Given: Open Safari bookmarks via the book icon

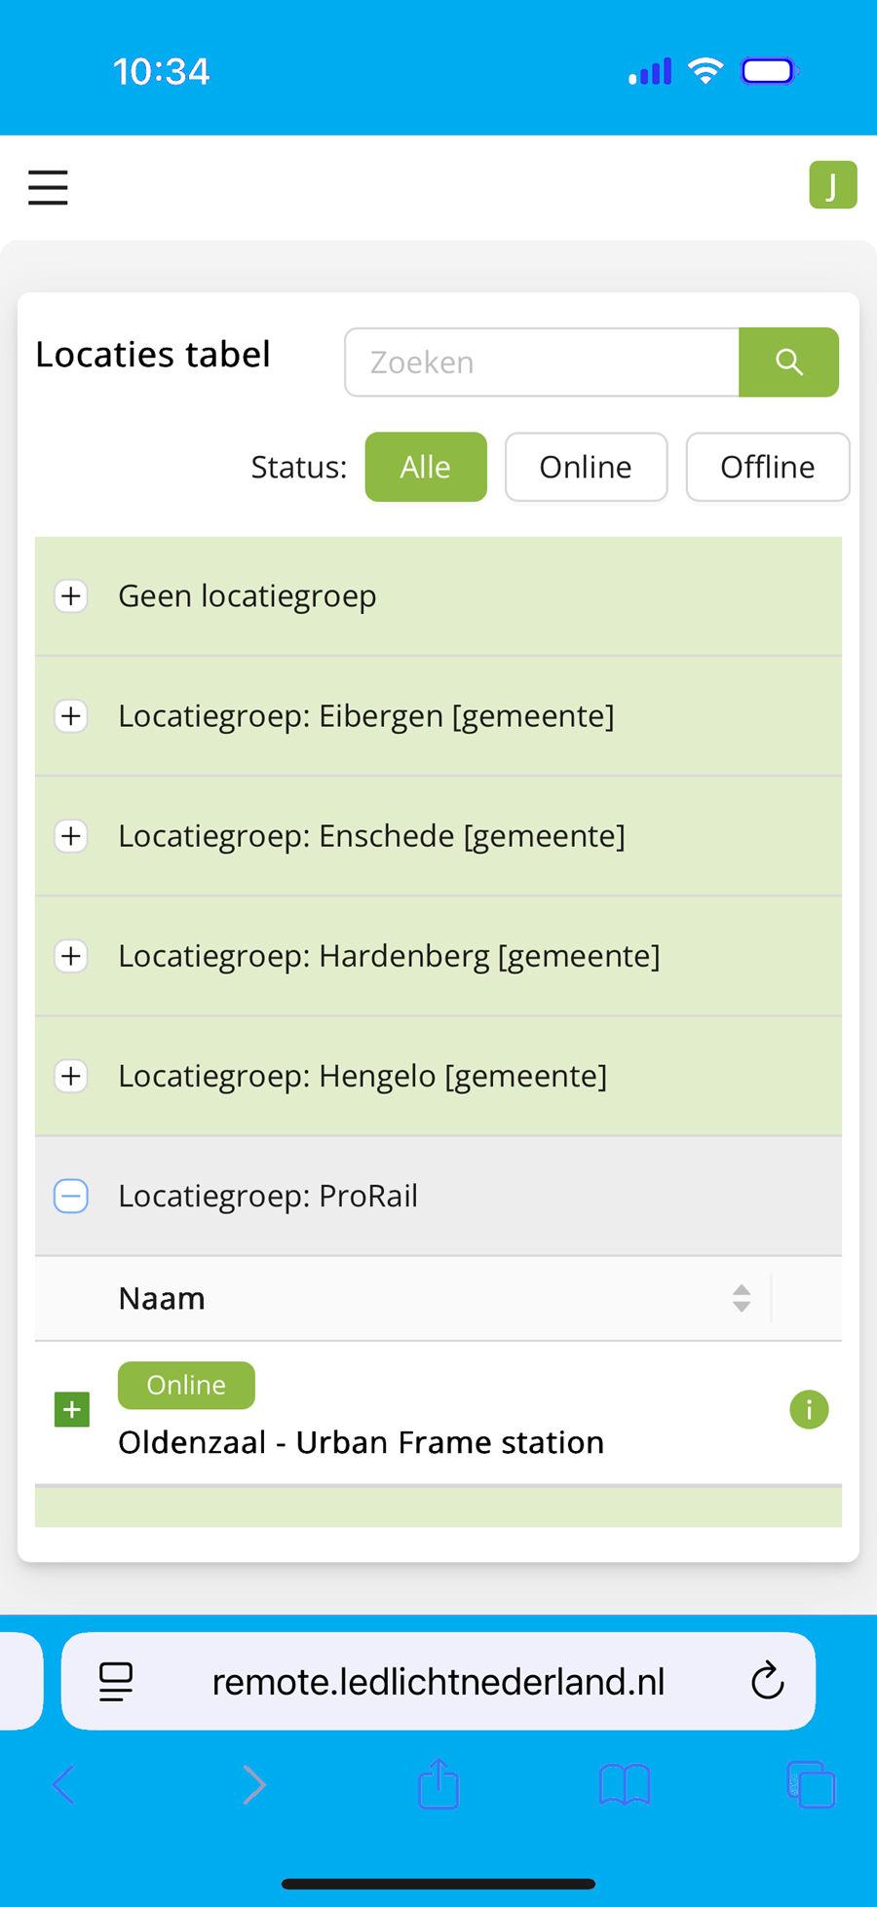Looking at the screenshot, I should click(x=624, y=1784).
